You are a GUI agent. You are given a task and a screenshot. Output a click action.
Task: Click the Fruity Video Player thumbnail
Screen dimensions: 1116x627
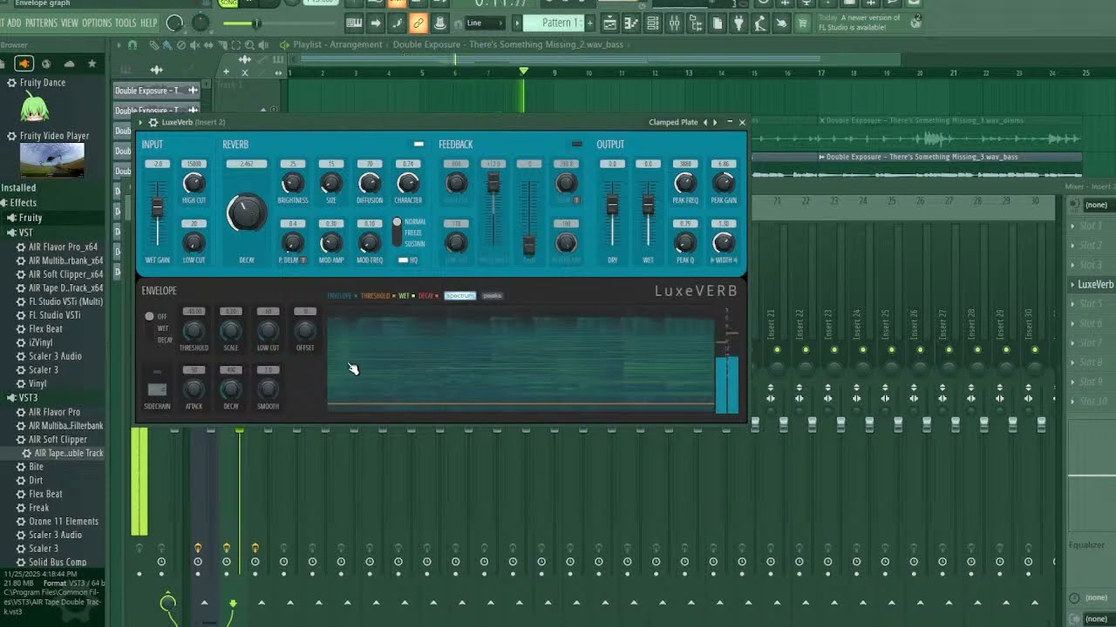tap(52, 160)
